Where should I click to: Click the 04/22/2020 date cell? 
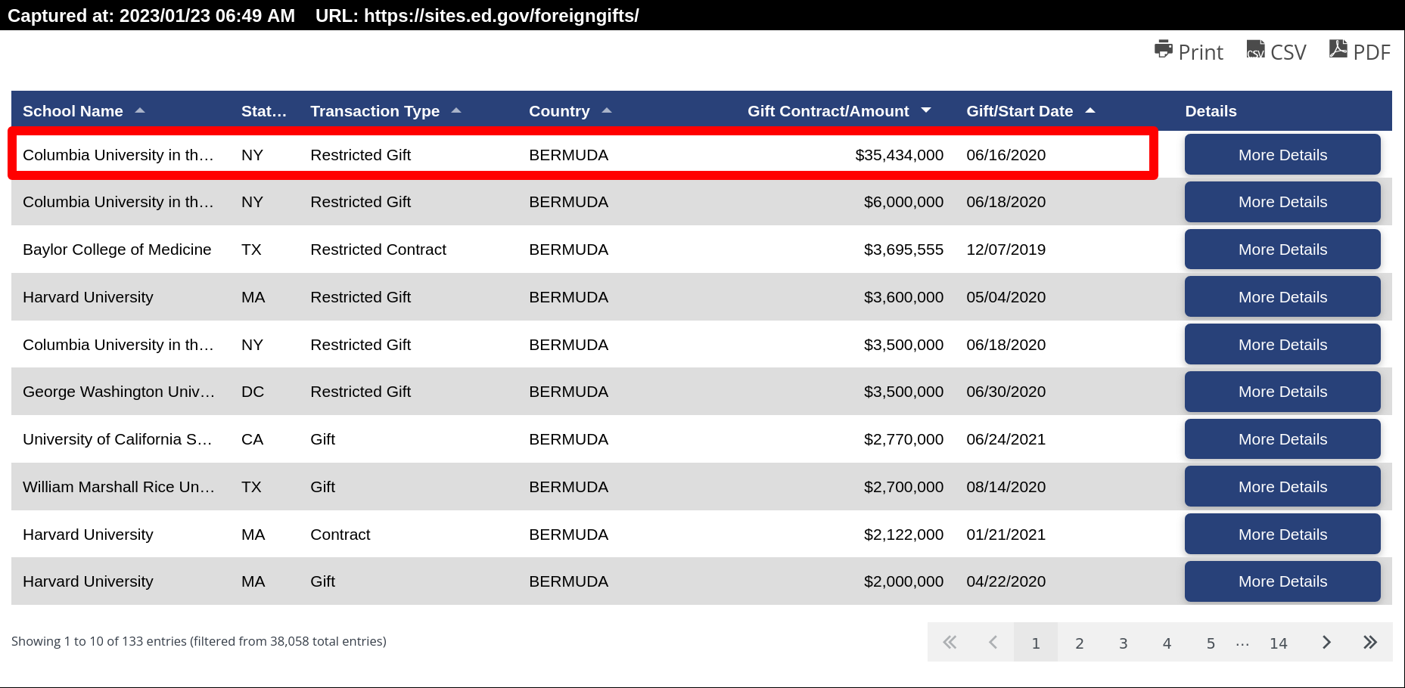pyautogui.click(x=1006, y=581)
